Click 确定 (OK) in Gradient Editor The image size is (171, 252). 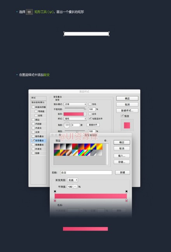click(122, 143)
